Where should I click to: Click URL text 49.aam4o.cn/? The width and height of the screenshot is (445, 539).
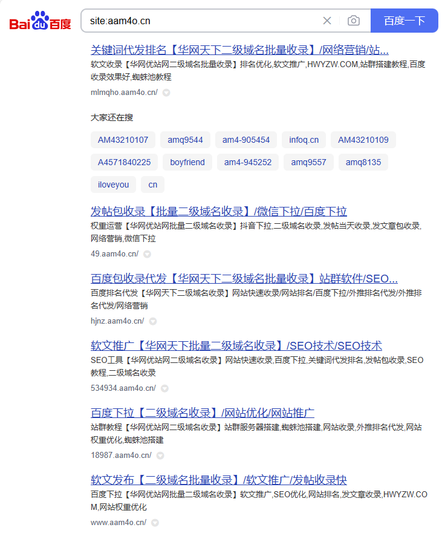(x=114, y=254)
